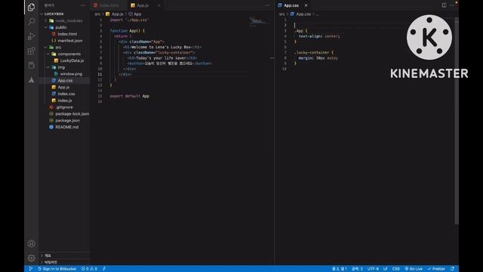Change the UTF-8 encoding in status bar
This screenshot has height=272, width=483.
point(373,269)
